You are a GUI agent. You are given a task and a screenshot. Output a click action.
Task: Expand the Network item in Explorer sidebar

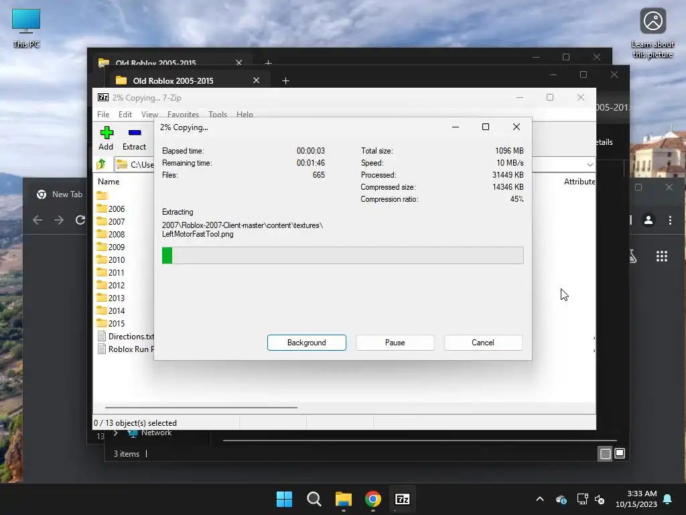tap(115, 433)
